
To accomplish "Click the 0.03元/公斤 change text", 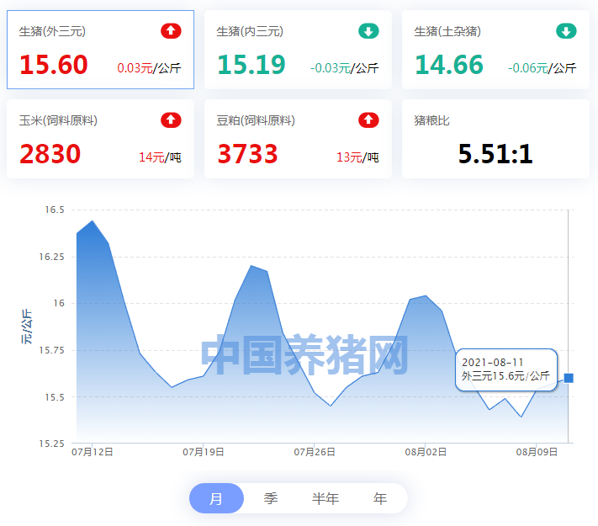I will tap(149, 68).
